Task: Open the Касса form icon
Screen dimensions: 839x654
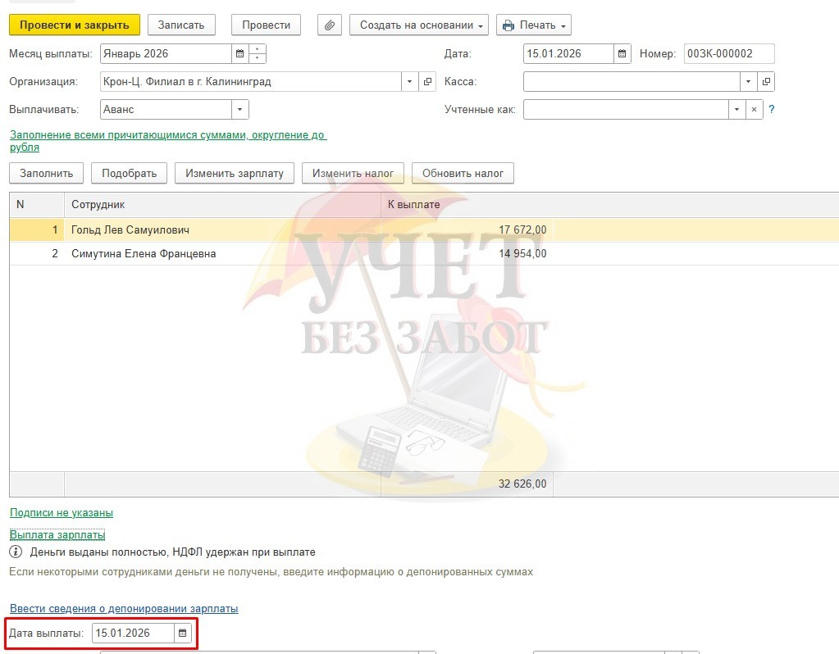Action: coord(766,82)
